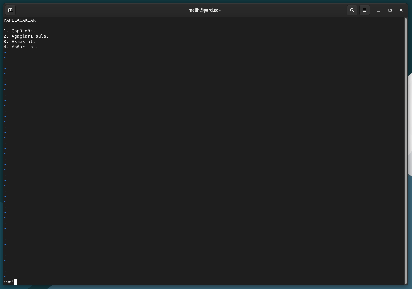Click the first tilde below line 4

point(5,52)
